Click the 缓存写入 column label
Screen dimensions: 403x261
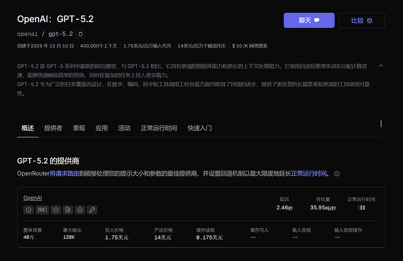pos(259,230)
